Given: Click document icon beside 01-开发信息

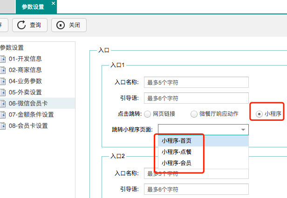Looking at the screenshot, I should point(2,59).
